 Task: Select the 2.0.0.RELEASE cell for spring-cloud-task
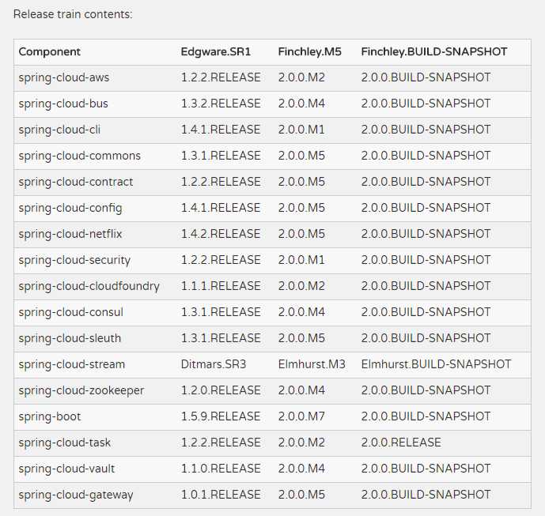pyautogui.click(x=401, y=443)
